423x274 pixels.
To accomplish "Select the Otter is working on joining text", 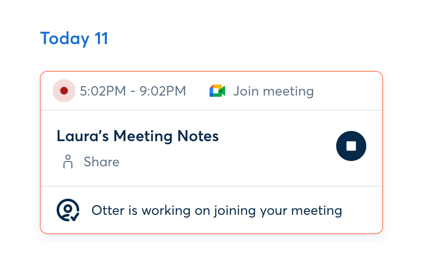I will point(217,210).
